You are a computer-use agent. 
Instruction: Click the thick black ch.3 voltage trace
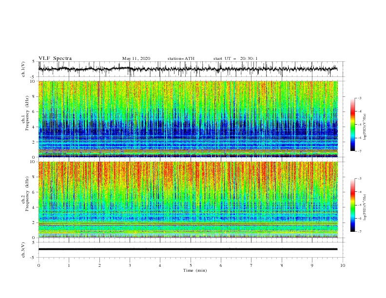(188, 249)
